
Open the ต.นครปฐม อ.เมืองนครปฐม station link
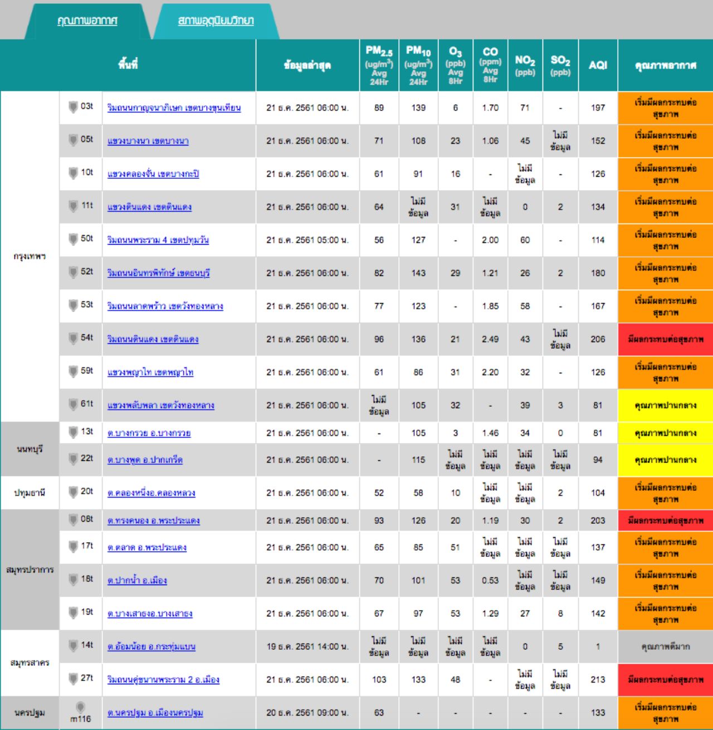tap(155, 713)
